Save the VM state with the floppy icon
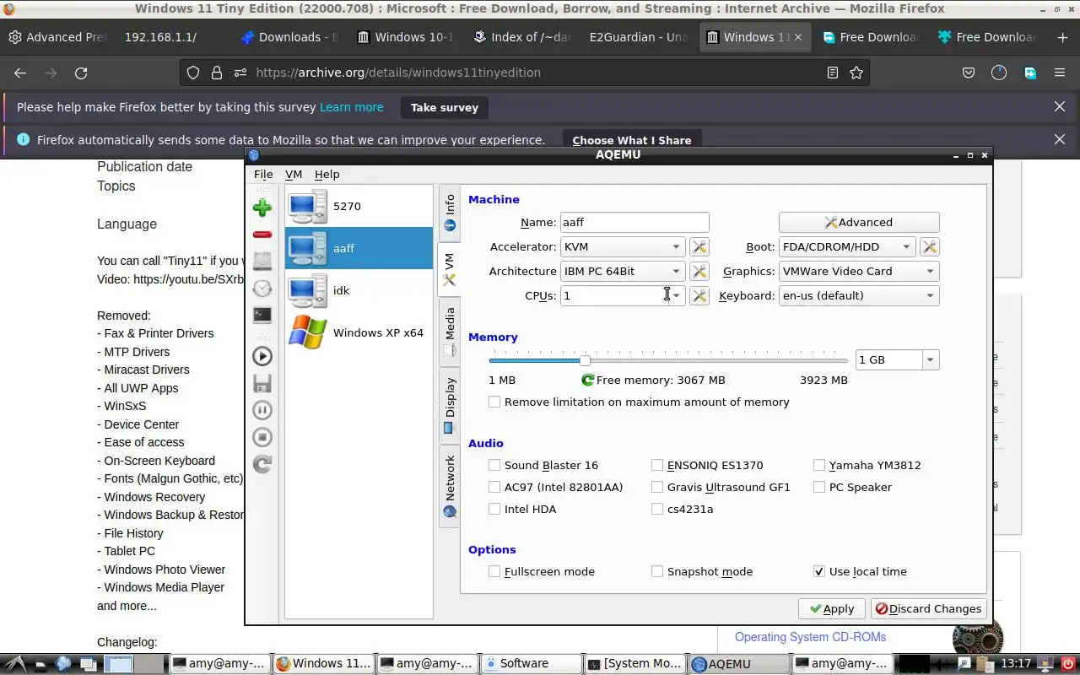This screenshot has width=1080, height=675. 262,383
